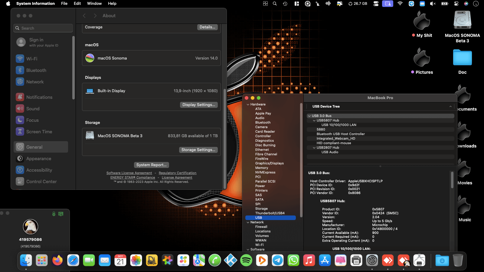Collapse the Software section in System Information
Image resolution: width=484 pixels, height=272 pixels.
click(248, 250)
